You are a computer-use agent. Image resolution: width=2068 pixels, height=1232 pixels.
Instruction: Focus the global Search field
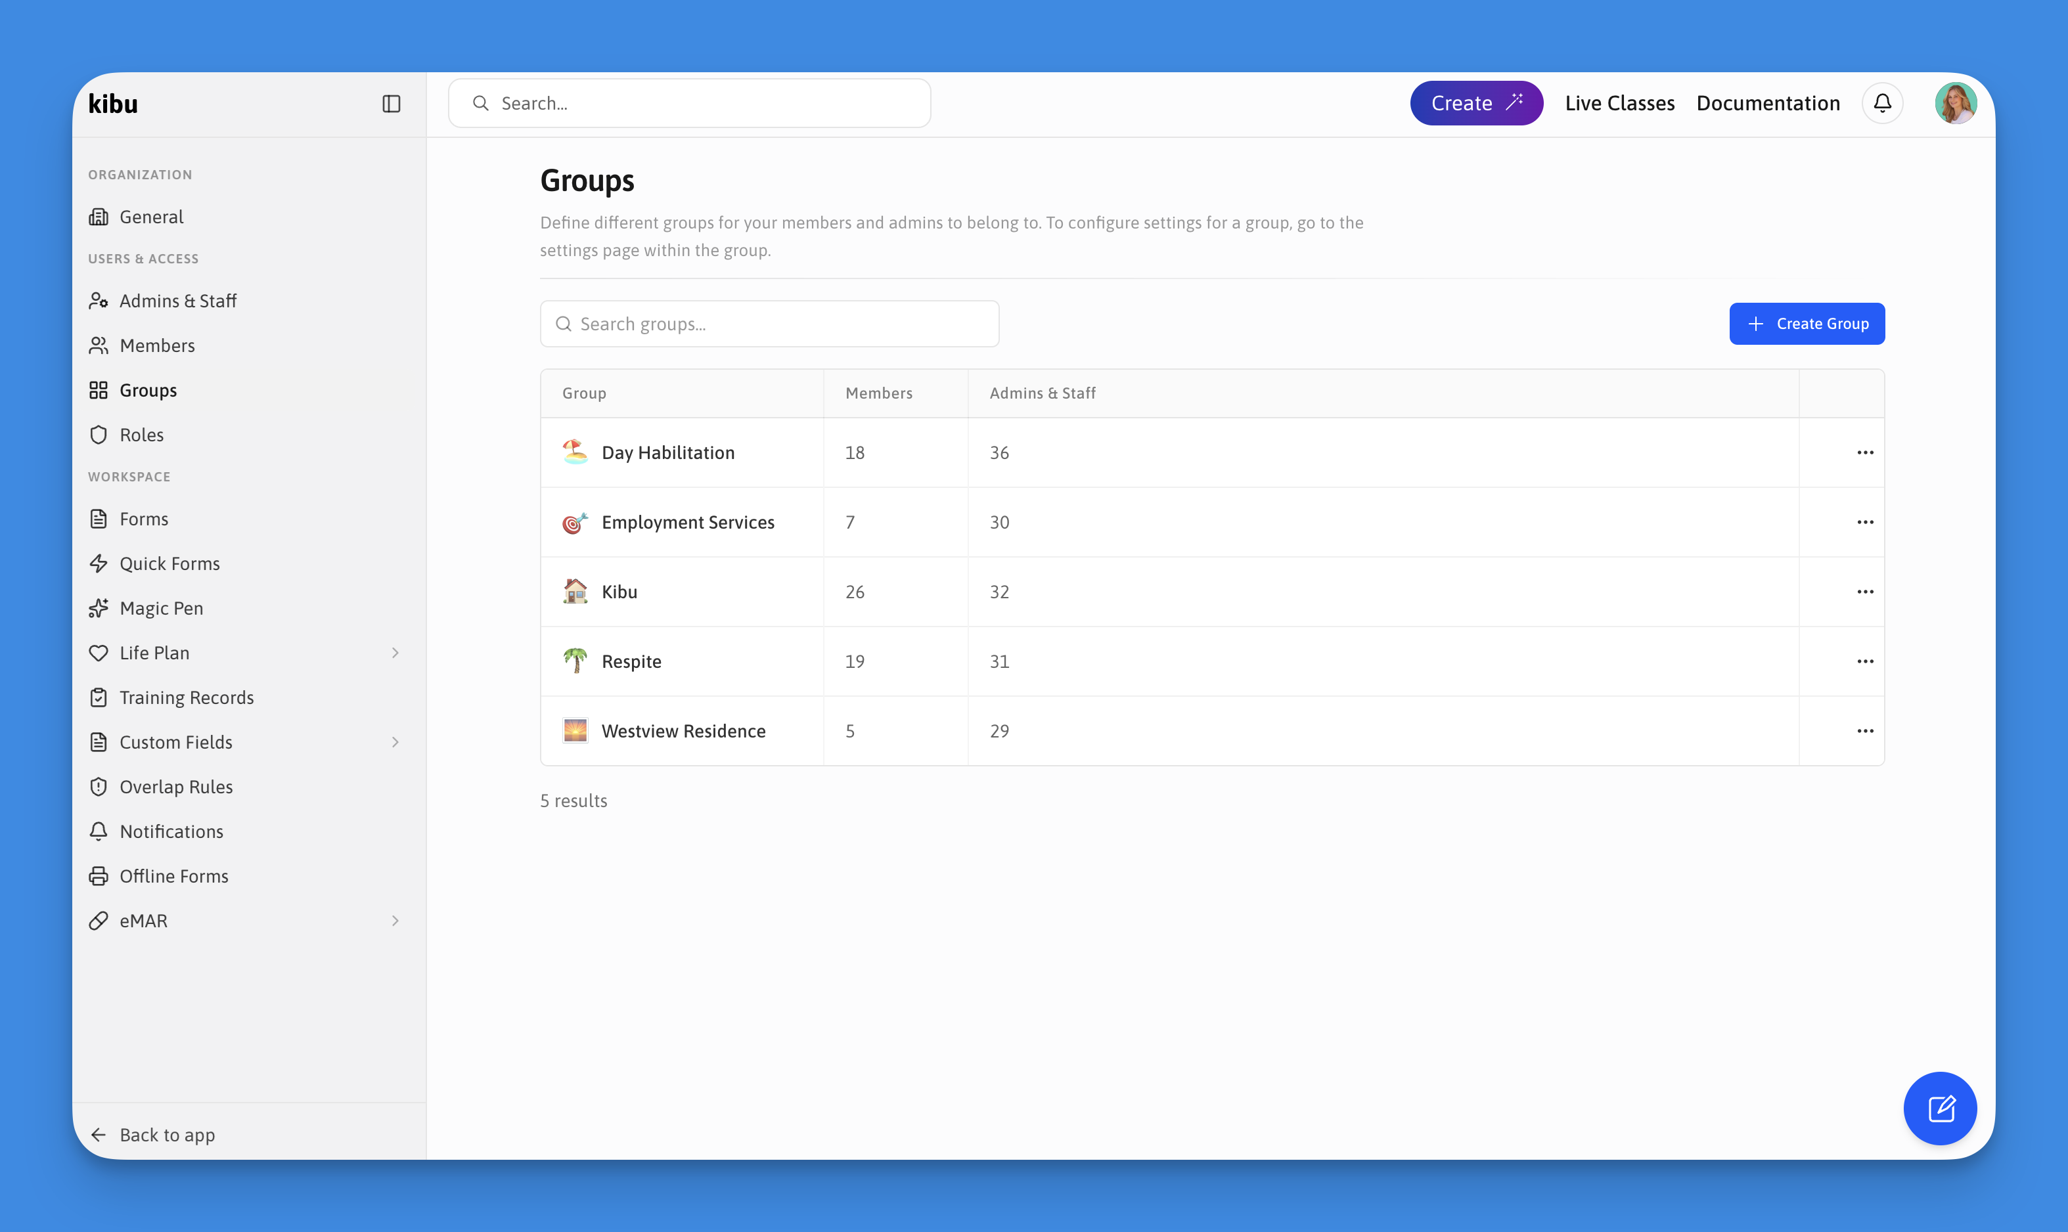point(689,103)
